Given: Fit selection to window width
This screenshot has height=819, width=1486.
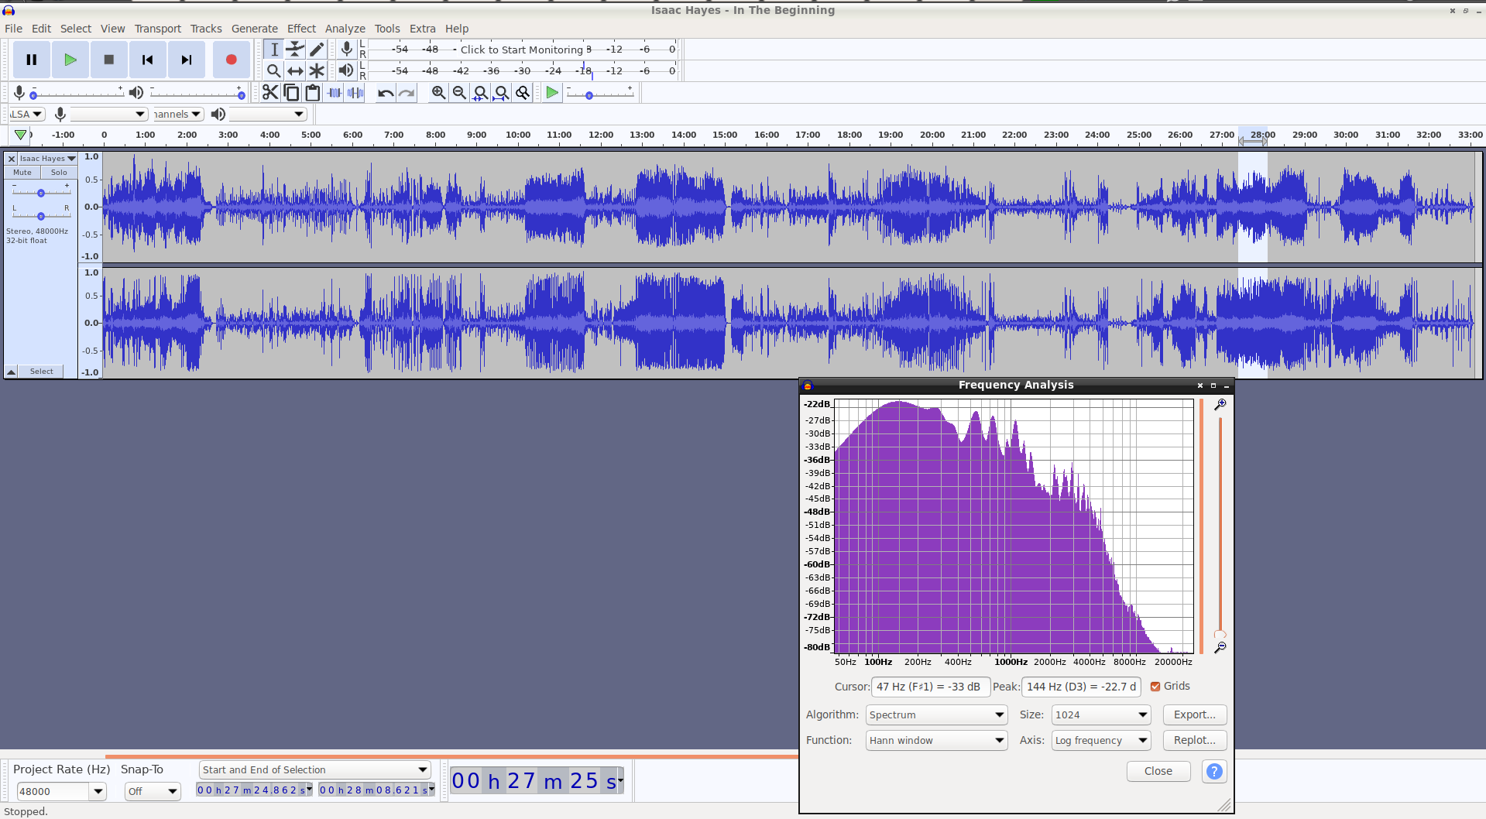Looking at the screenshot, I should point(481,93).
